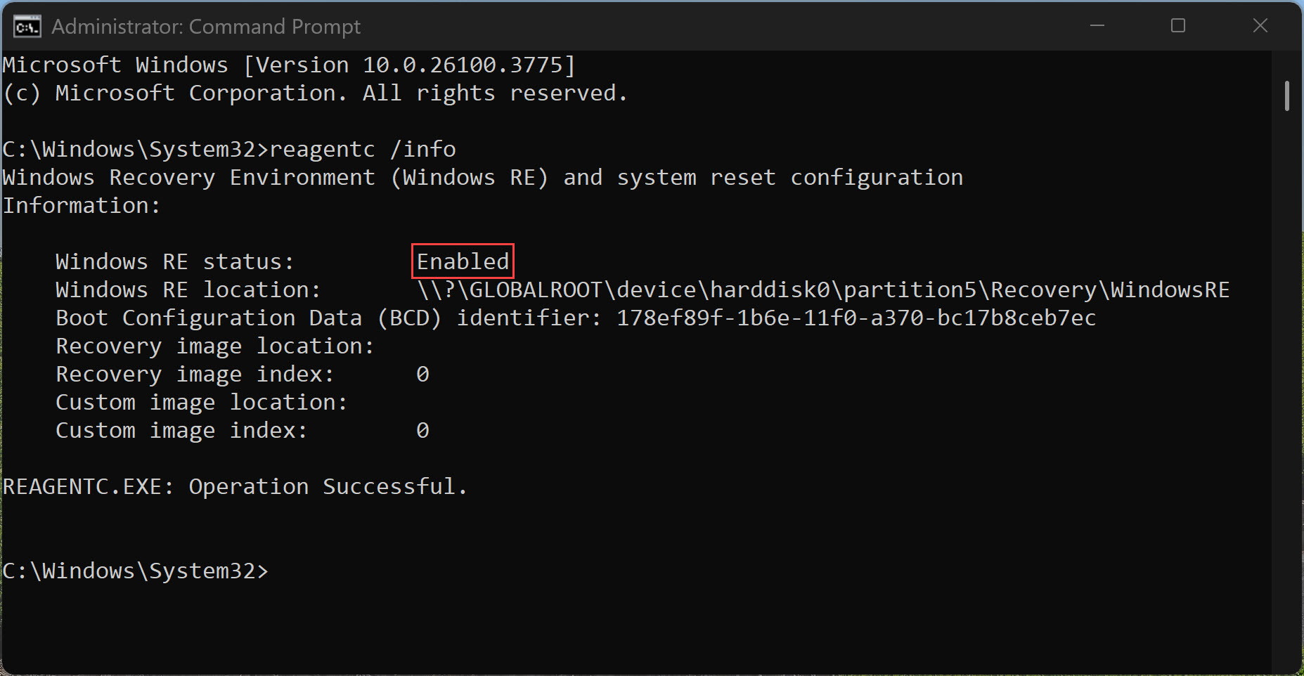Image resolution: width=1304 pixels, height=676 pixels.
Task: Click the Recovery image index value 0
Action: click(422, 374)
